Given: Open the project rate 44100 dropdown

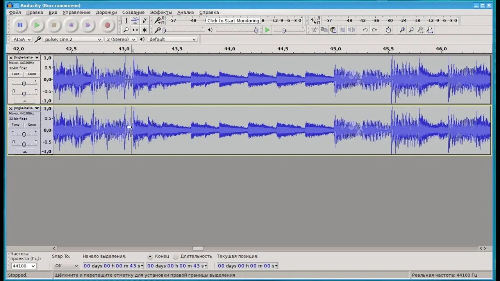Looking at the screenshot, I should click(x=23, y=266).
